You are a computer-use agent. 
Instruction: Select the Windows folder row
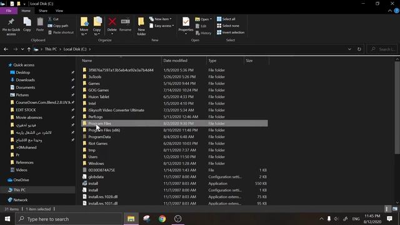pyautogui.click(x=174, y=164)
